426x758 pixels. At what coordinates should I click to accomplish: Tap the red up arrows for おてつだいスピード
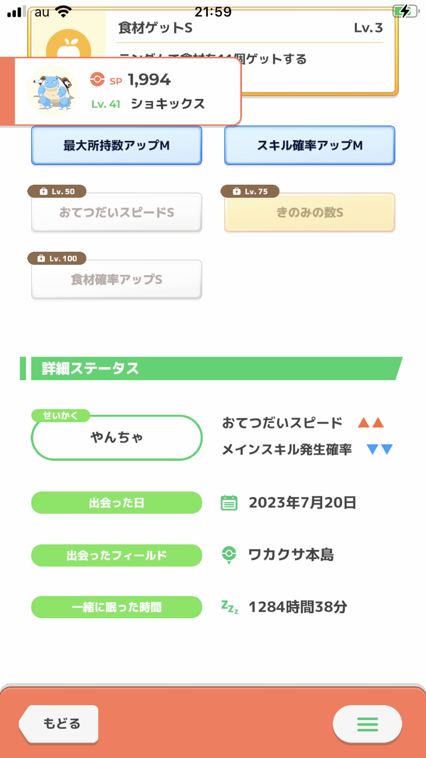pos(371,423)
